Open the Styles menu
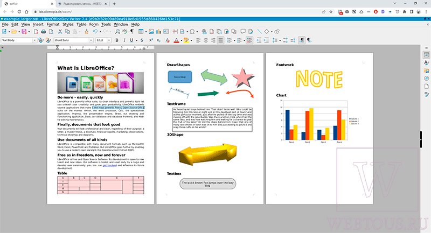Viewport: 431px width, 233px height. [x=68, y=24]
